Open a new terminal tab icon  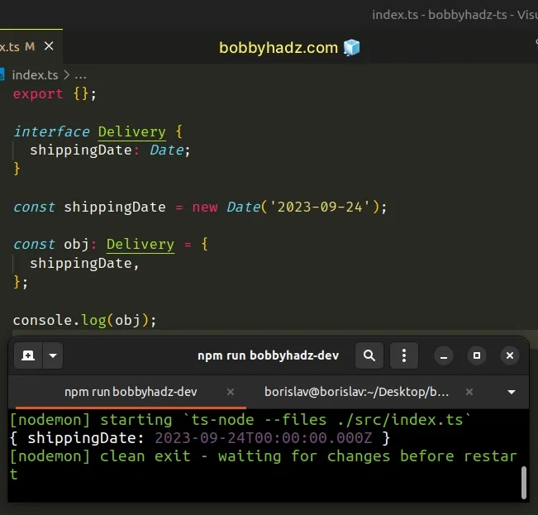pos(28,355)
